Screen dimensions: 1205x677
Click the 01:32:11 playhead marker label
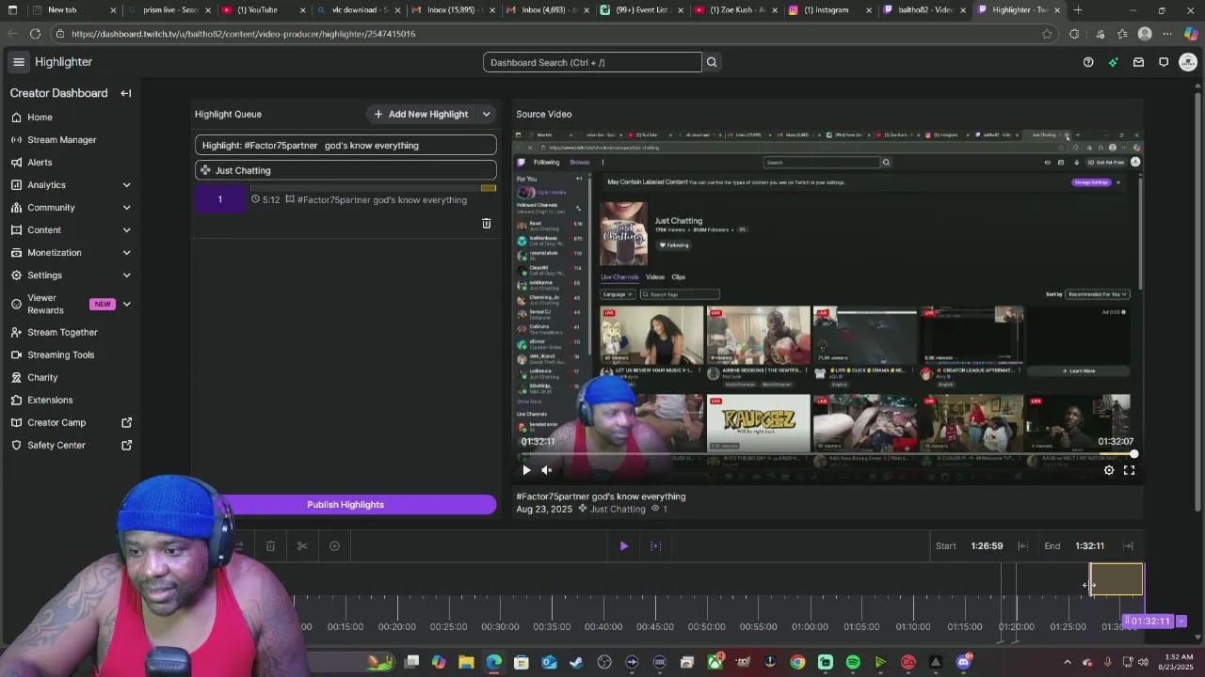(1149, 621)
